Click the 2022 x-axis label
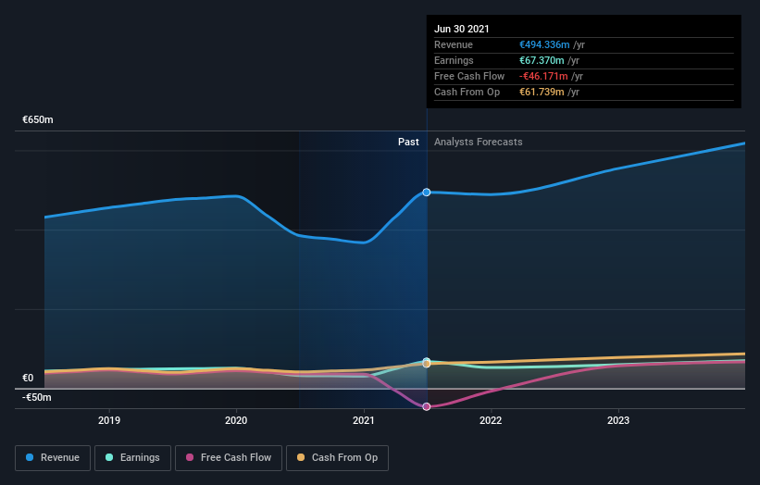The image size is (760, 485). click(491, 420)
